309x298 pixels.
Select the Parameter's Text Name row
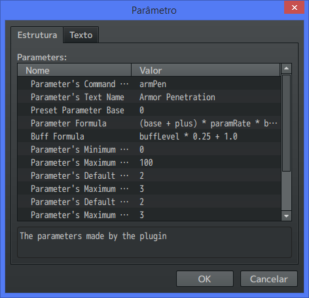pos(149,97)
